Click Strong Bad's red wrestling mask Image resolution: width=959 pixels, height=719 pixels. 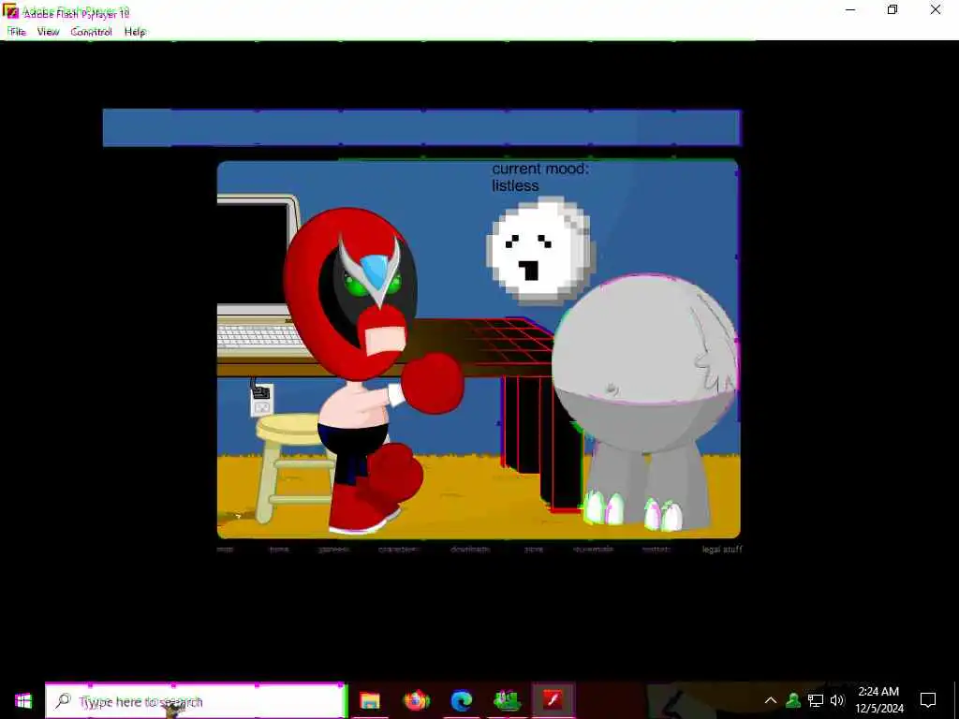tap(350, 292)
